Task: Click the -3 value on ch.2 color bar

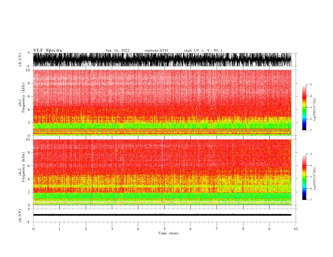Action: tap(310, 154)
